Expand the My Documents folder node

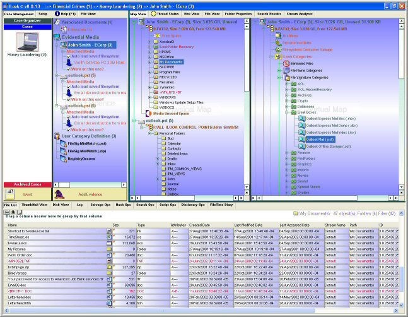click(x=150, y=63)
